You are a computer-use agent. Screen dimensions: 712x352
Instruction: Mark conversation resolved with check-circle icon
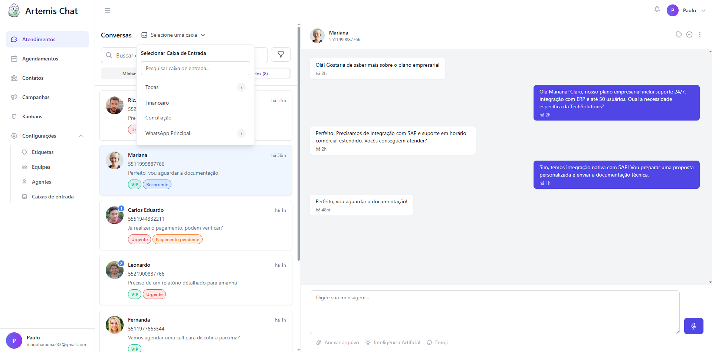tap(689, 34)
